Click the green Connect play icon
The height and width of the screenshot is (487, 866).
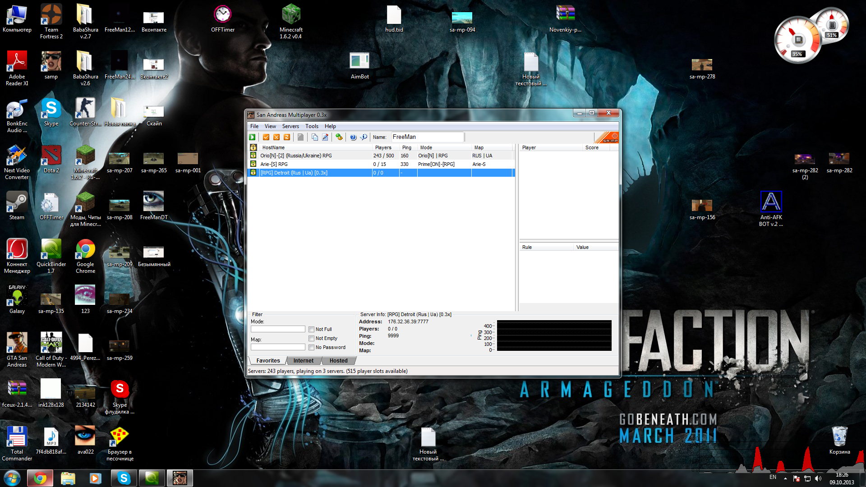point(253,137)
